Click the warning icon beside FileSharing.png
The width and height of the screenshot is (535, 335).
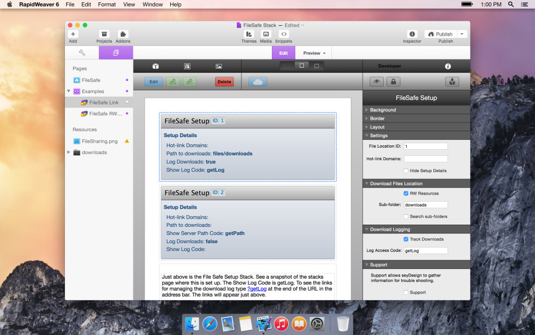[x=127, y=141]
